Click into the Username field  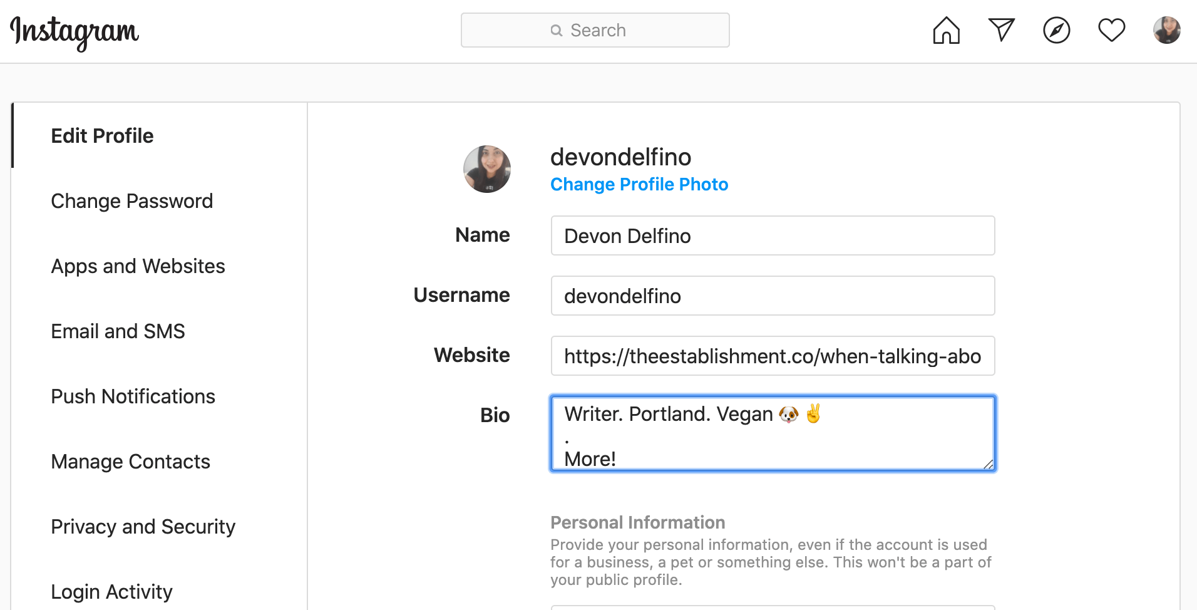773,296
